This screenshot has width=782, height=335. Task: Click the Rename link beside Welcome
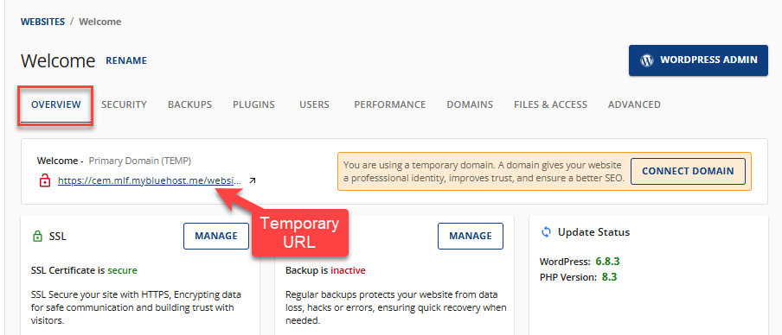pyautogui.click(x=126, y=60)
